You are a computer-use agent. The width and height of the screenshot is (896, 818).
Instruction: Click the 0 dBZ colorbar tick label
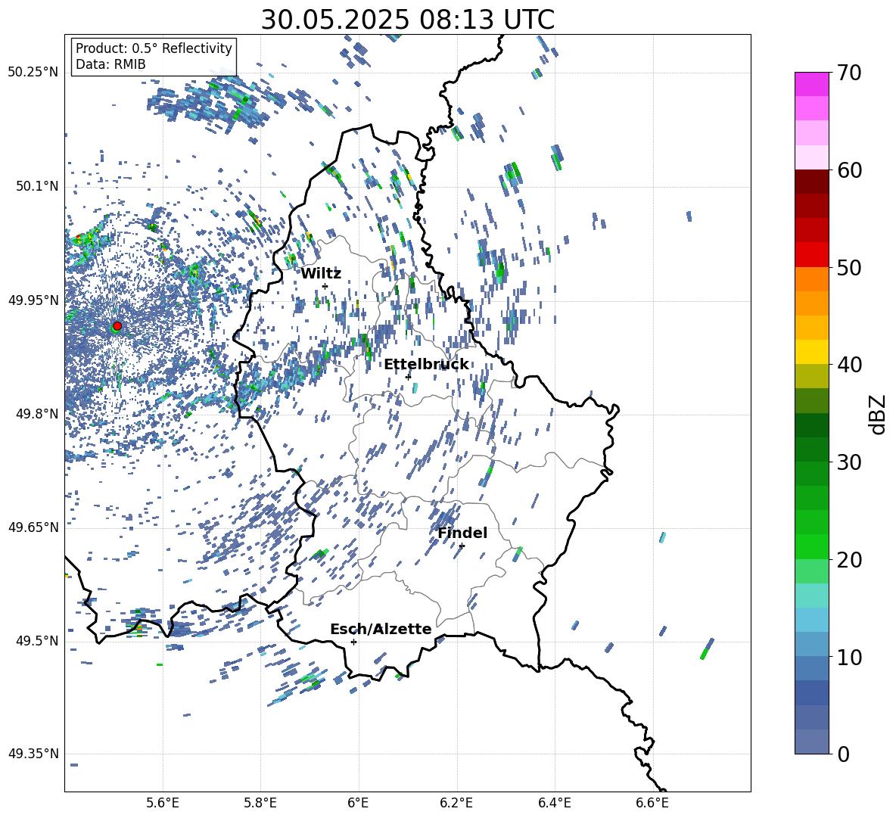[x=843, y=754]
